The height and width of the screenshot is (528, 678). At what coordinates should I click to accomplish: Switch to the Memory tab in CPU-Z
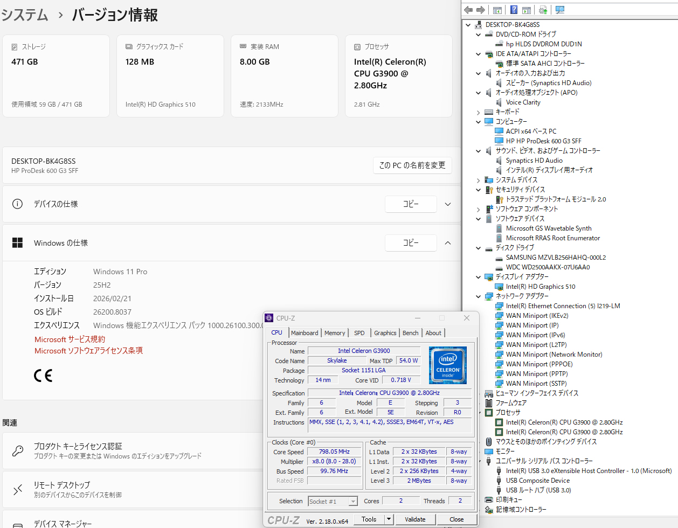point(334,333)
